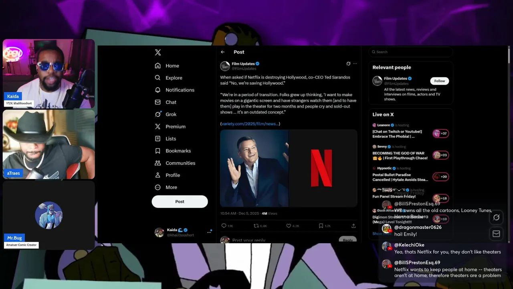This screenshot has height=289, width=513.
Task: Click the 10:54 AM Dec 5, 2025 timestamp
Action: click(240, 214)
